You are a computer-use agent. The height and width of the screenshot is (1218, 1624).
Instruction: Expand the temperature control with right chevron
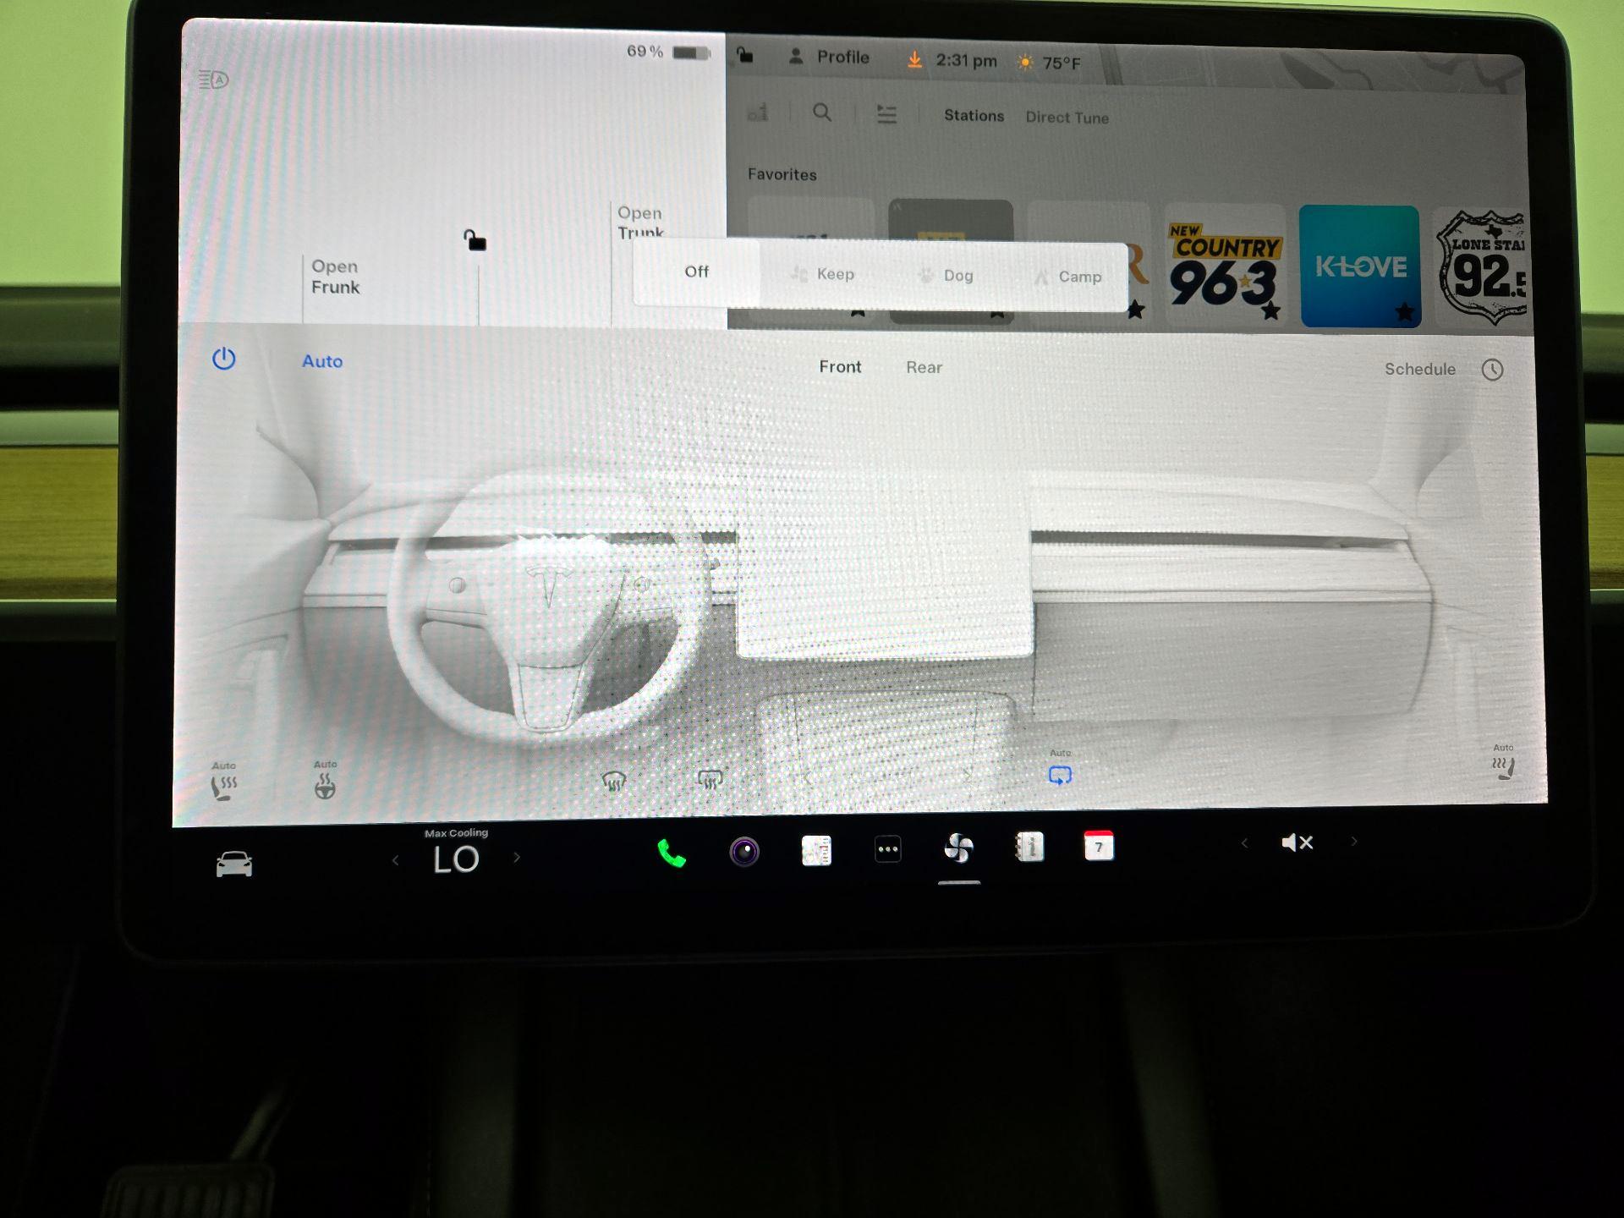[x=517, y=857]
